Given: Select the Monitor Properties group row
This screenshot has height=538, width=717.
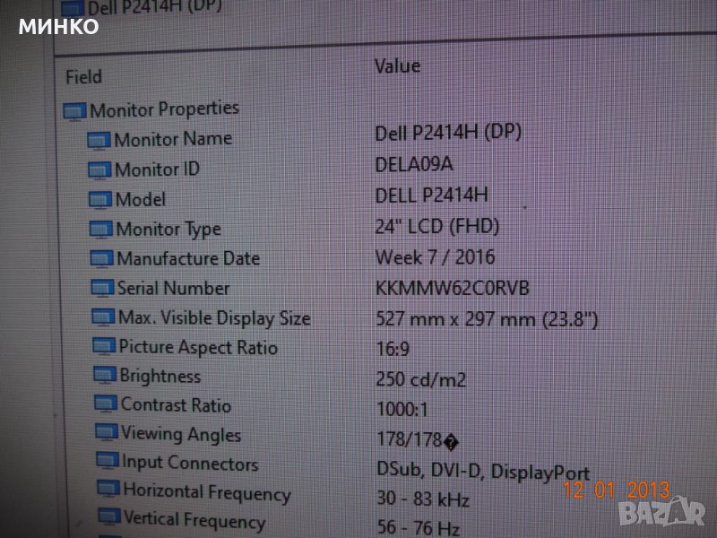Looking at the screenshot, I should click(x=163, y=109).
